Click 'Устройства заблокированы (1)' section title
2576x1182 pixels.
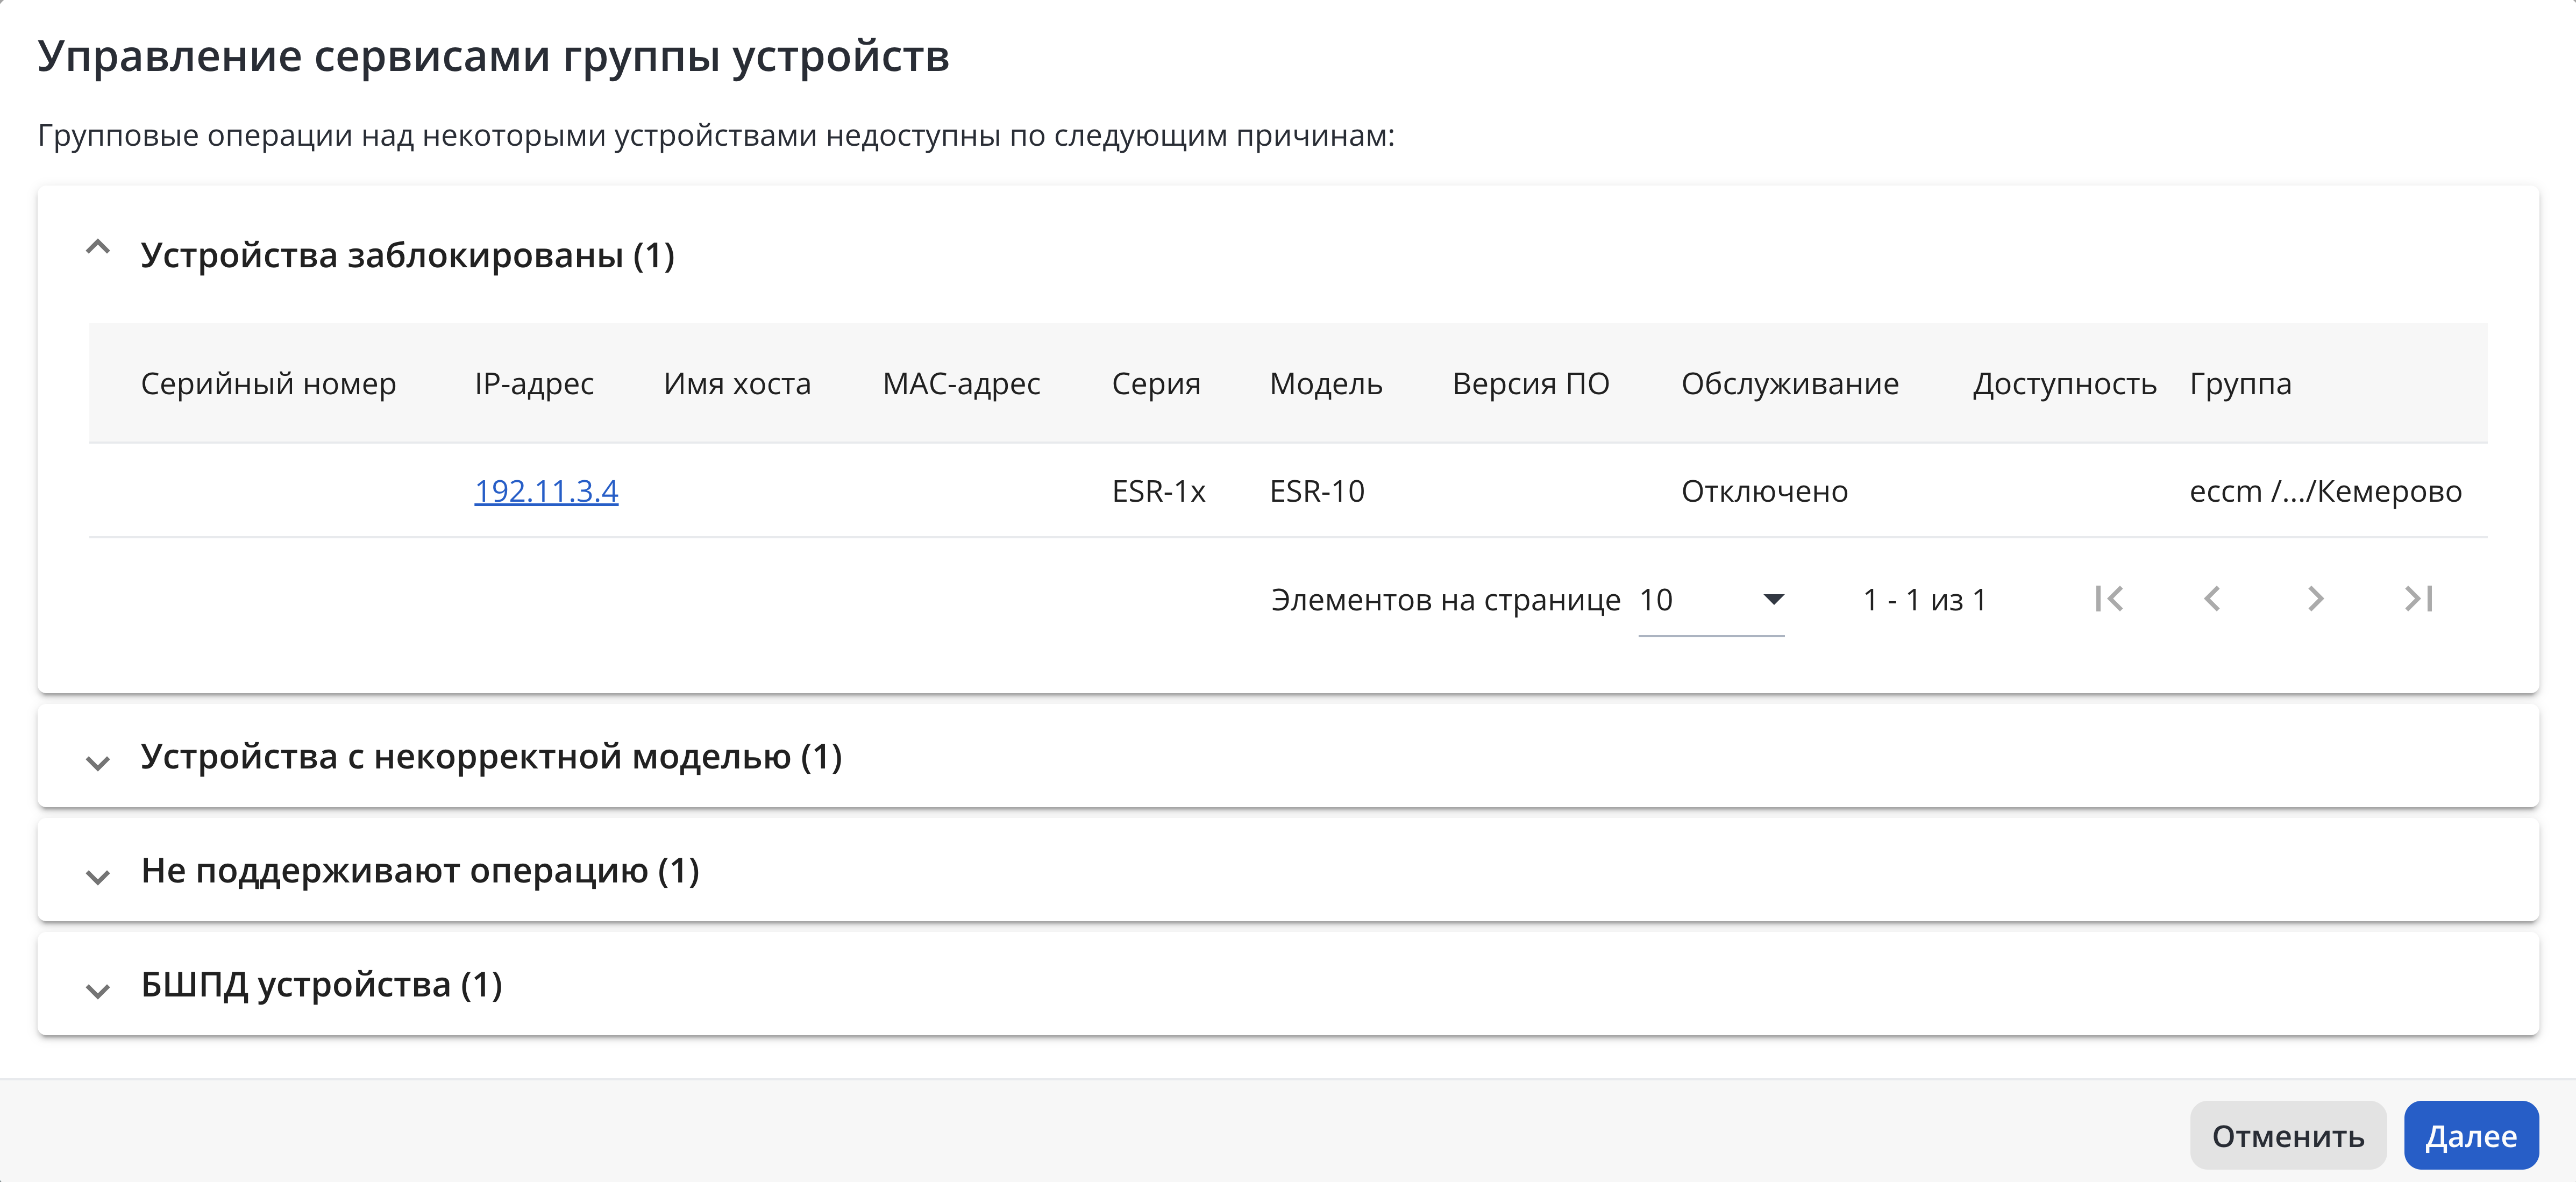coord(408,255)
